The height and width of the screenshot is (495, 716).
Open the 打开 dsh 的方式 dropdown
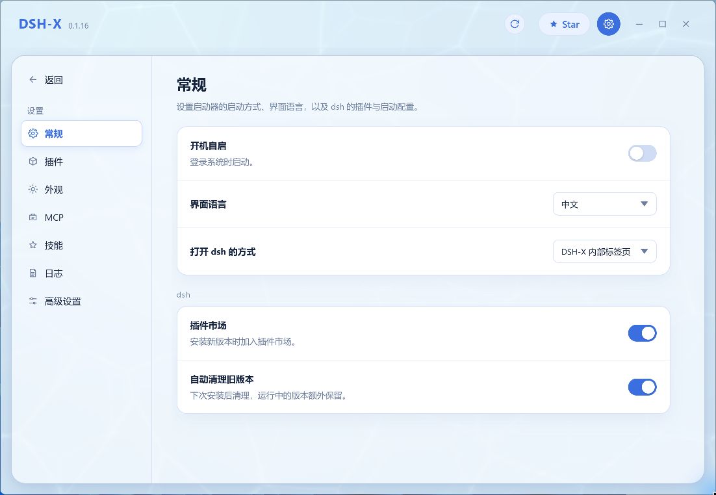[x=605, y=251]
